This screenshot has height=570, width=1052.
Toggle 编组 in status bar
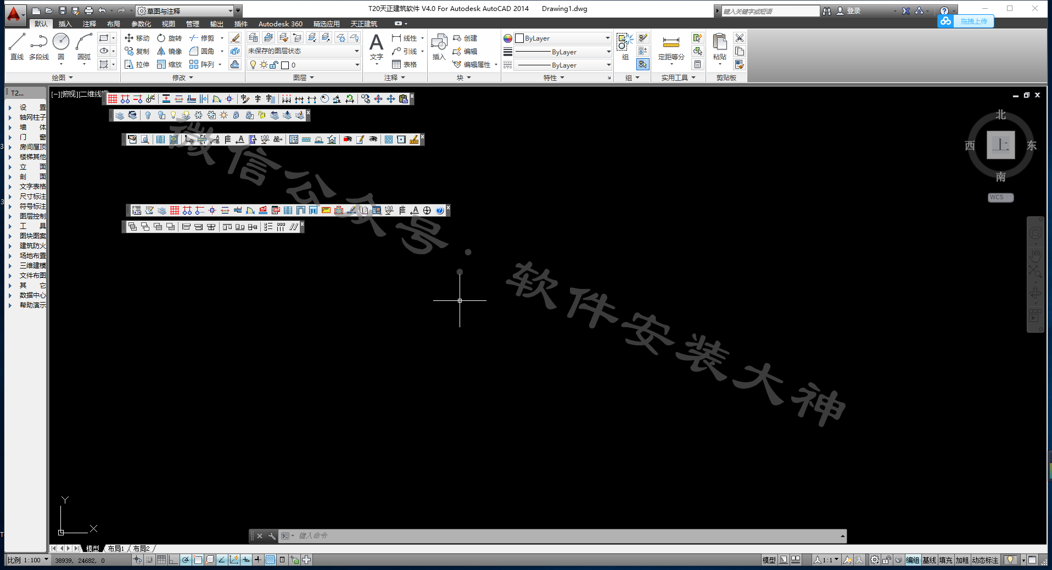pyautogui.click(x=913, y=560)
